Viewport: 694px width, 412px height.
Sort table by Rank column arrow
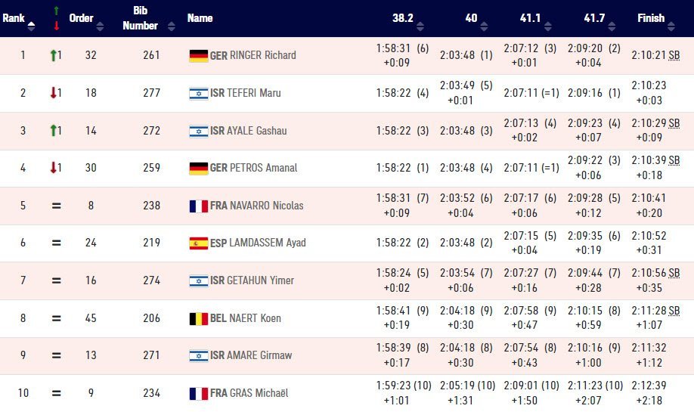pos(31,26)
